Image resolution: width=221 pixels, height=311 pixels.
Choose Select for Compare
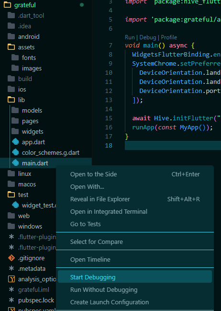135,242
